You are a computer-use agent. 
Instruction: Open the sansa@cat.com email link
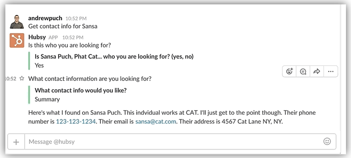[x=155, y=122]
